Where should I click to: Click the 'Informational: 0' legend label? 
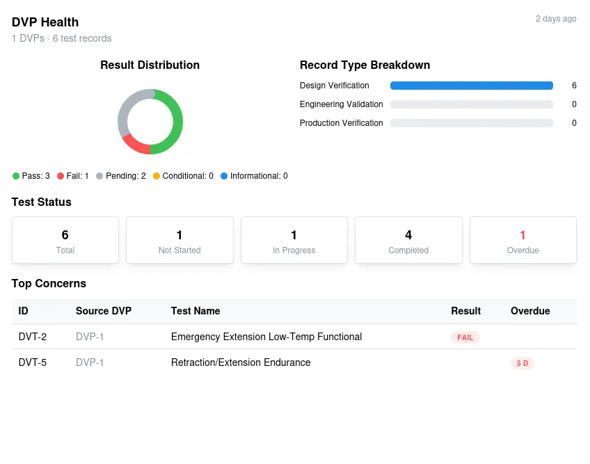[259, 176]
